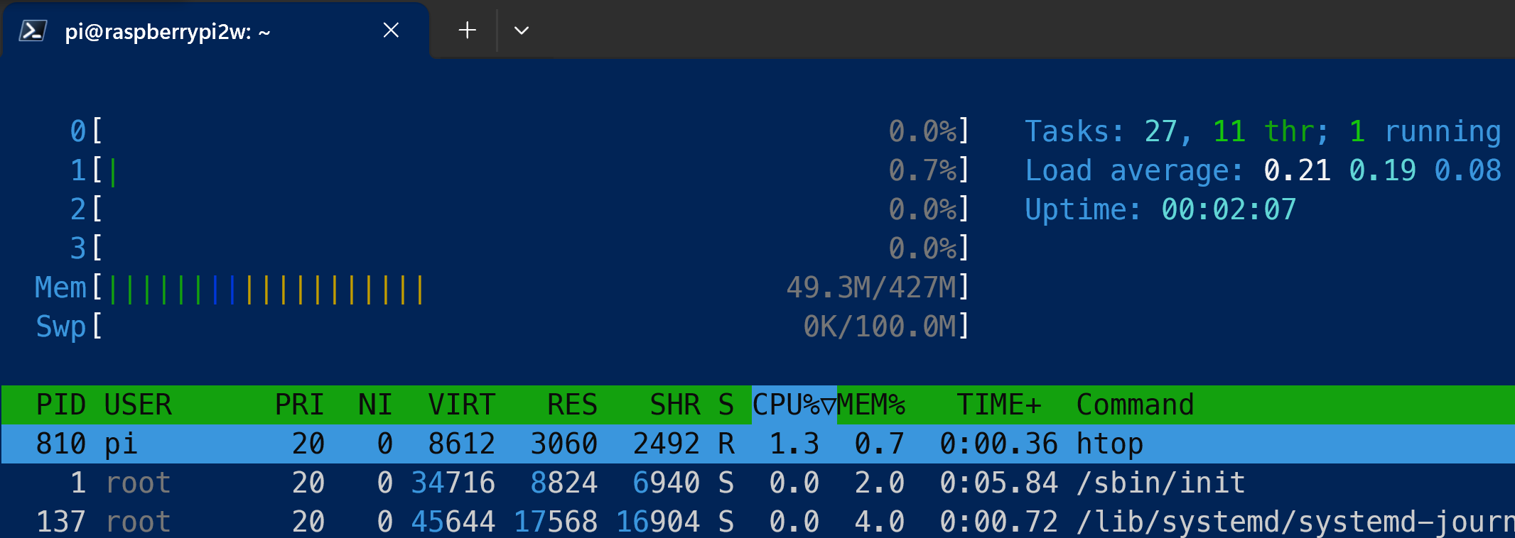Click PID 810 cell
This screenshot has width=1515, height=538.
61,444
